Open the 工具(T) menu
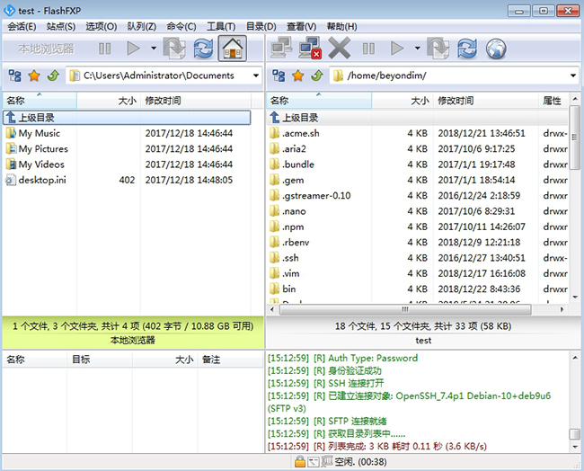Viewport: 584px width, 471px height. click(x=221, y=27)
